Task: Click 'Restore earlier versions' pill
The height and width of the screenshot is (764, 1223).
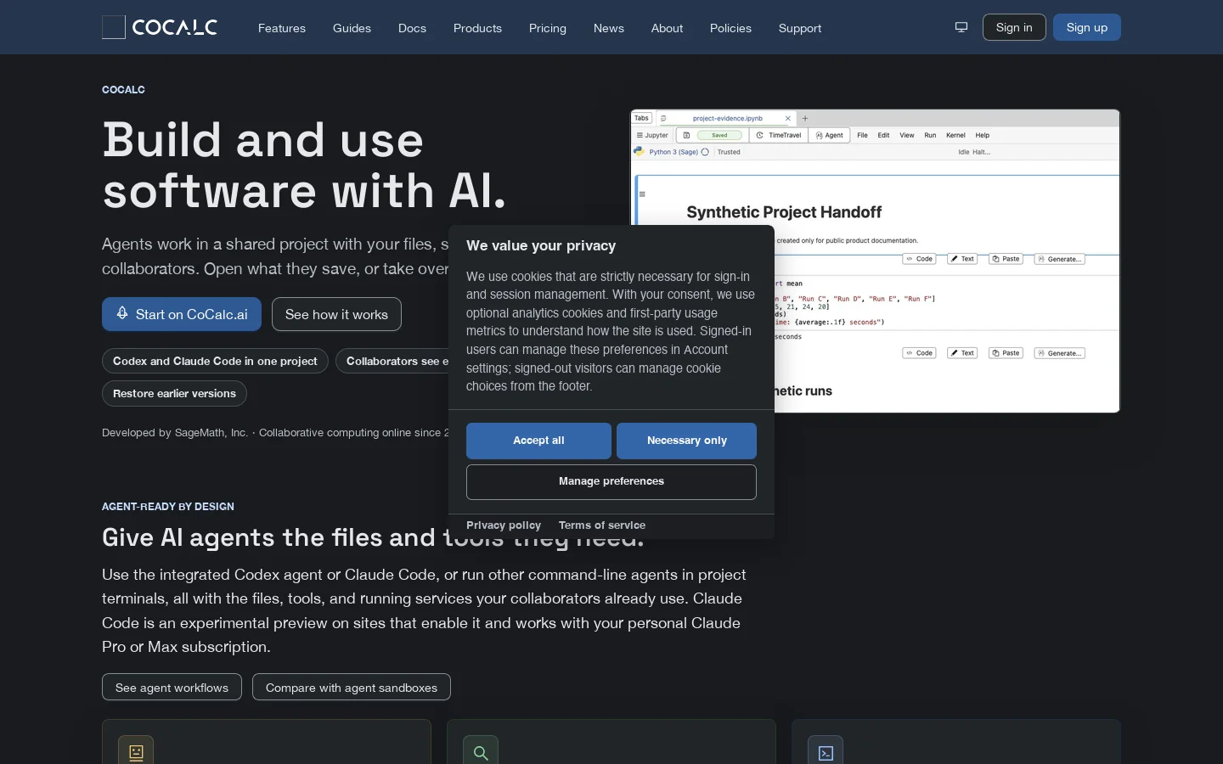Action: click(174, 393)
